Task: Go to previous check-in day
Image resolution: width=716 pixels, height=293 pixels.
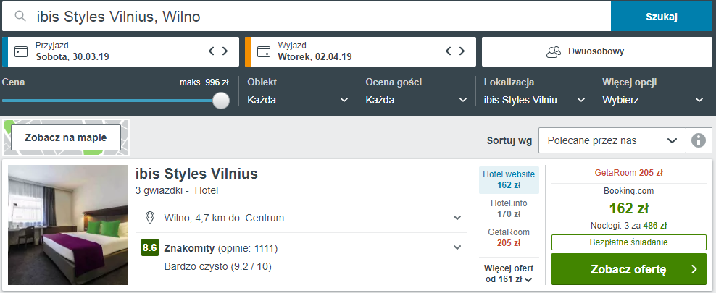Action: pos(211,51)
